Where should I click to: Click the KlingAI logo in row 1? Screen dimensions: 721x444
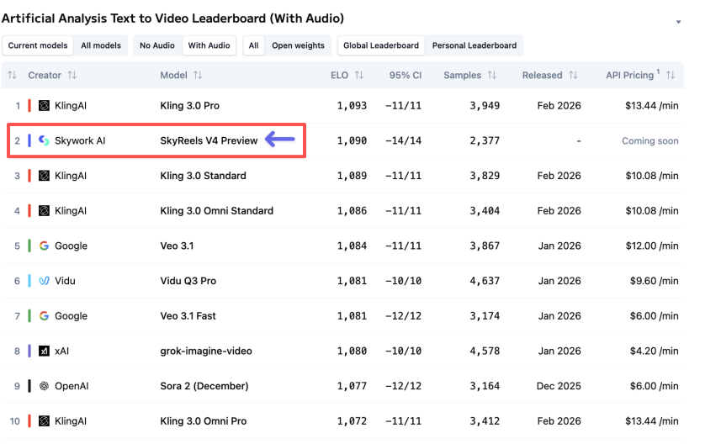tap(45, 106)
